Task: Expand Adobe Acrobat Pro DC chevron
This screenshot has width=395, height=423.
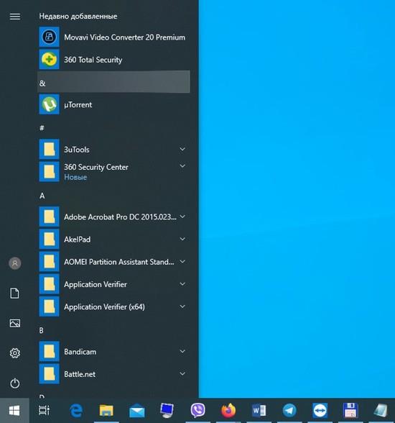Action: click(182, 217)
